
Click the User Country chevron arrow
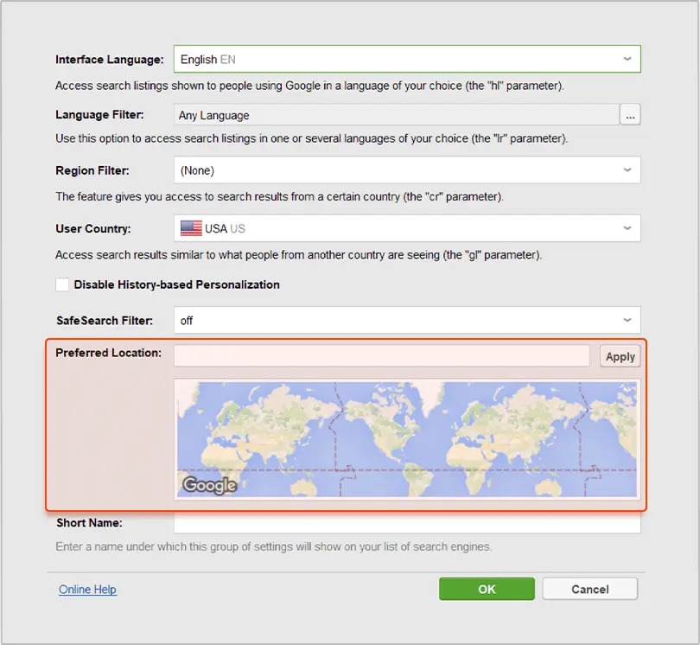(x=627, y=228)
